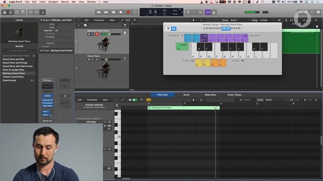The width and height of the screenshot is (323, 181).
Task: Click the duplicate track icon
Action: coord(85,26)
